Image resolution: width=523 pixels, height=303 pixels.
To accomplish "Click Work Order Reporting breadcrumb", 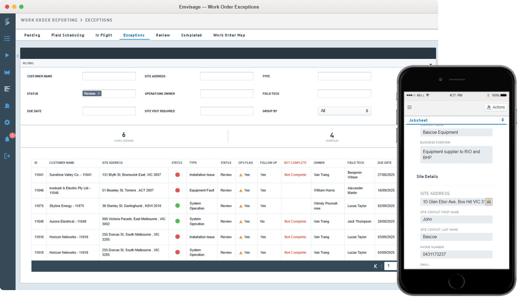I will pyautogui.click(x=49, y=20).
